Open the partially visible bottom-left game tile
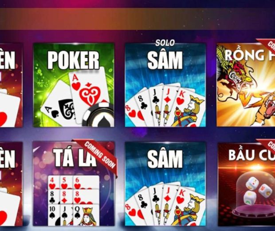This screenshot has width=275, height=231. click(x=11, y=183)
